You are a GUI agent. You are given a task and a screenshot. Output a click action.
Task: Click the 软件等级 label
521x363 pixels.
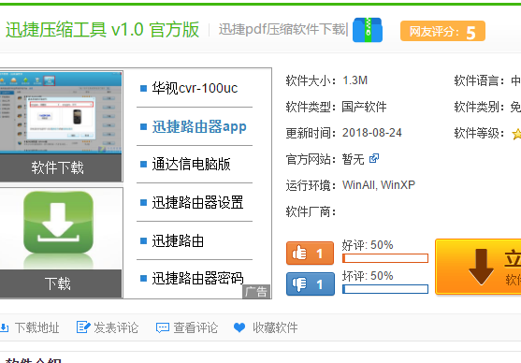pos(480,133)
